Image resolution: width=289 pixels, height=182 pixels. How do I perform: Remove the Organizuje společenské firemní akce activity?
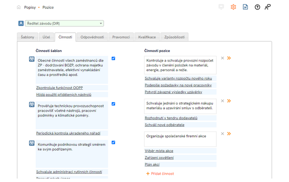223,133
